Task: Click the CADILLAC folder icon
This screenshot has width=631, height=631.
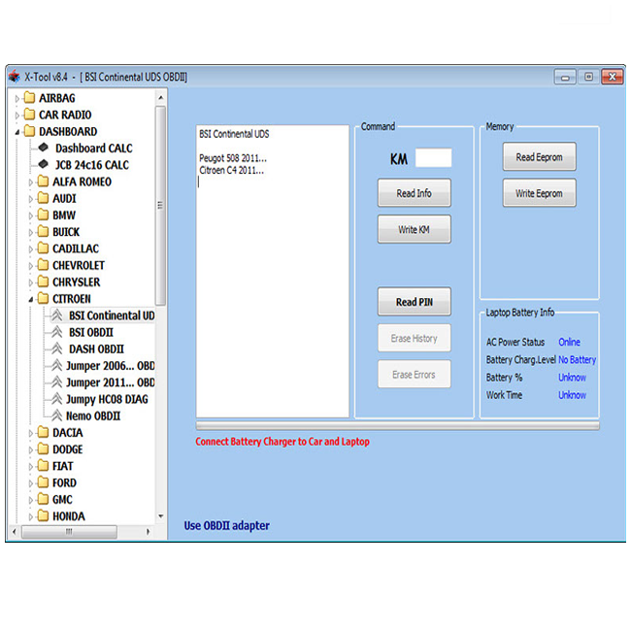Action: pos(43,249)
